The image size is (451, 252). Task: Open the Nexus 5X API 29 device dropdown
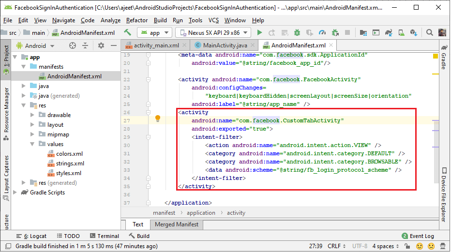213,33
